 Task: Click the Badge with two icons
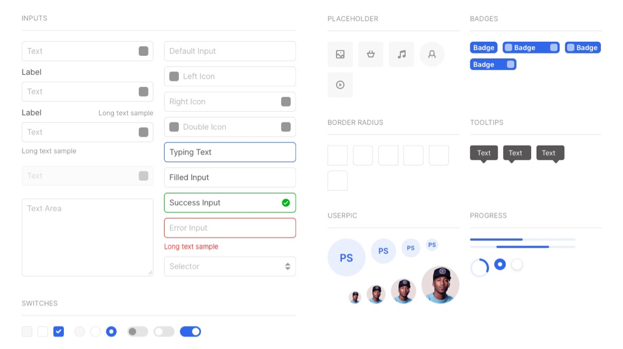(531, 47)
